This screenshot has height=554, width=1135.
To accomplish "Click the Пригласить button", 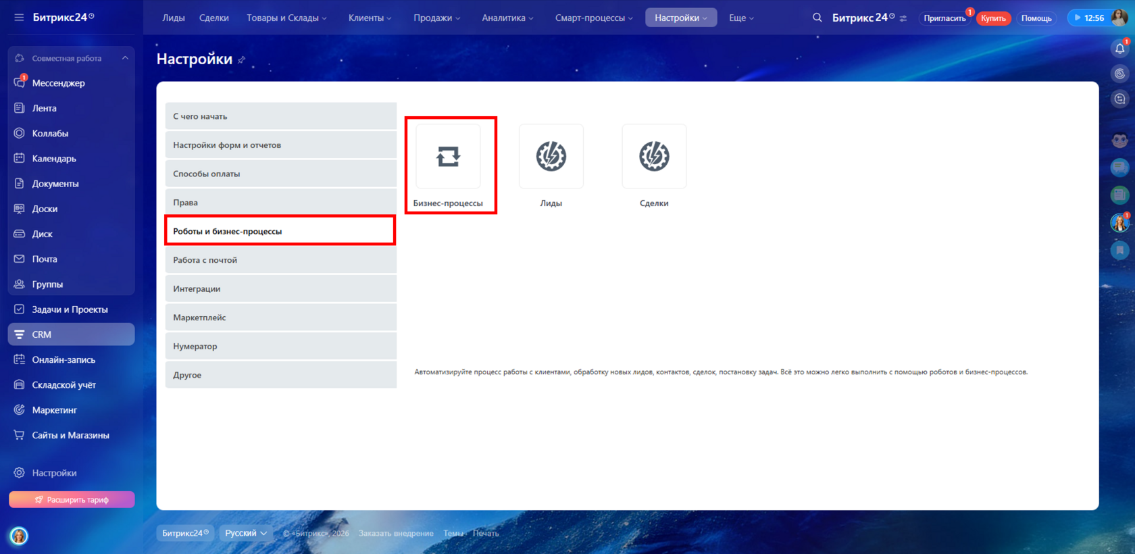I will 944,18.
